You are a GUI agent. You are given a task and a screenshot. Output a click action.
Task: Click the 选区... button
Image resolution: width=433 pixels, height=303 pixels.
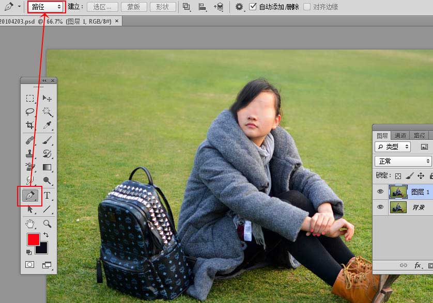click(x=102, y=7)
